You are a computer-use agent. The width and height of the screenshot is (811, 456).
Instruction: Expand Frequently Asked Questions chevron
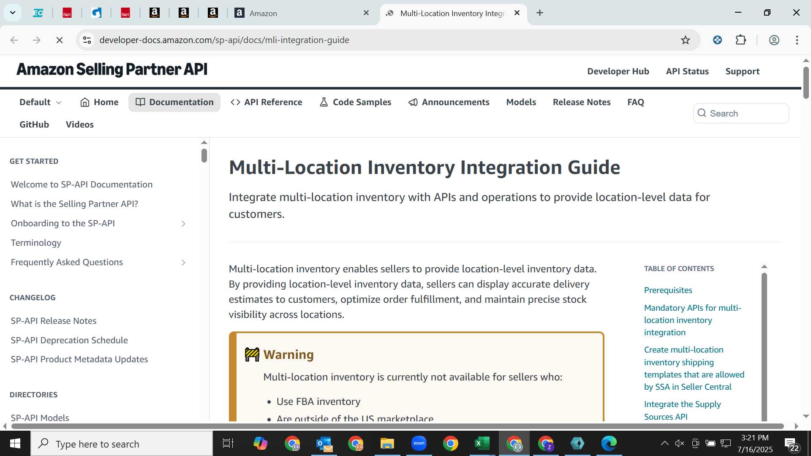[x=183, y=263]
